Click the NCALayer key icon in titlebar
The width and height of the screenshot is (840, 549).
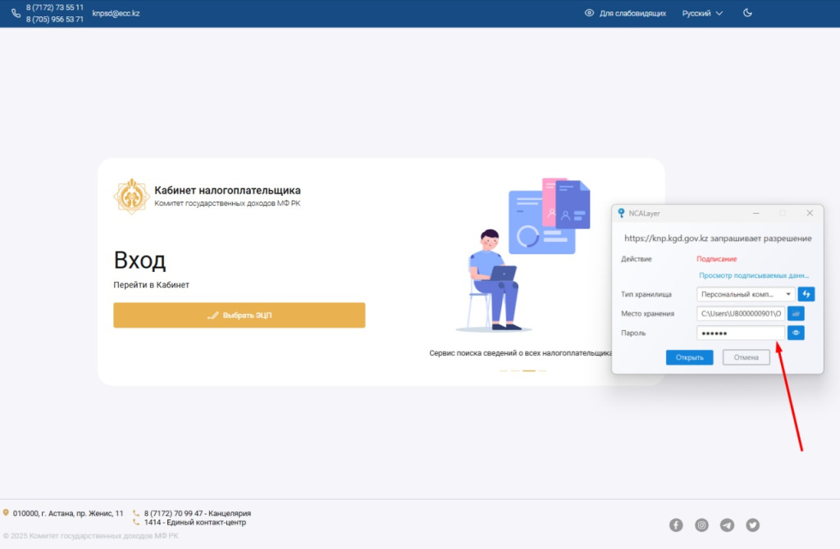tap(620, 212)
